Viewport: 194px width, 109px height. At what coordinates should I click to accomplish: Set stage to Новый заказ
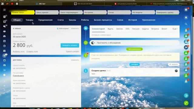click(23, 12)
